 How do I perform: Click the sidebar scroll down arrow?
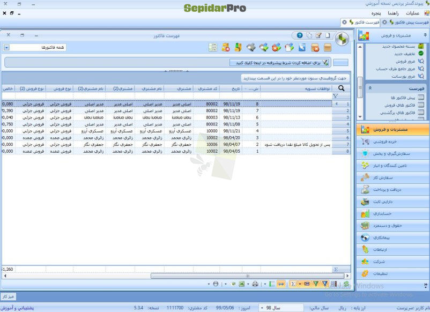click(x=360, y=117)
